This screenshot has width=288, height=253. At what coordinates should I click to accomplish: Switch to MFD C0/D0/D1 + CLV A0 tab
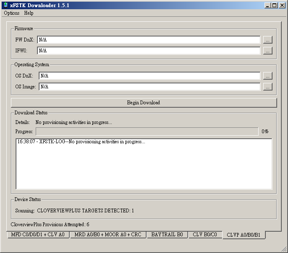point(38,235)
